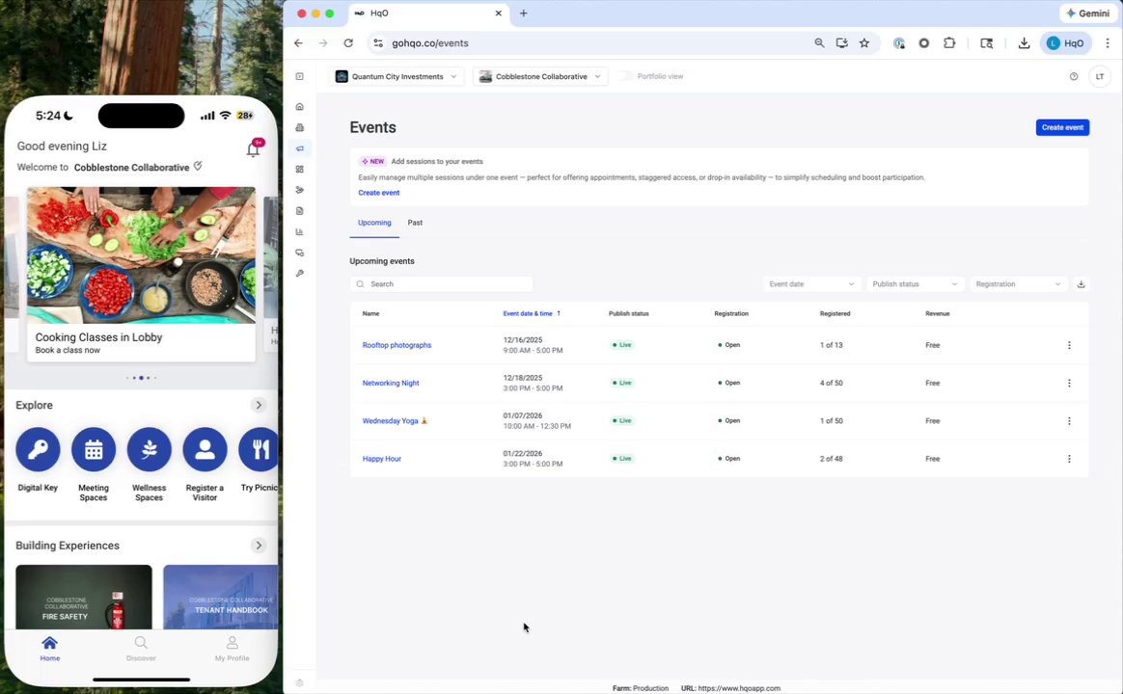Expand the Building Experiences section chevron
This screenshot has width=1123, height=694.
(x=259, y=546)
